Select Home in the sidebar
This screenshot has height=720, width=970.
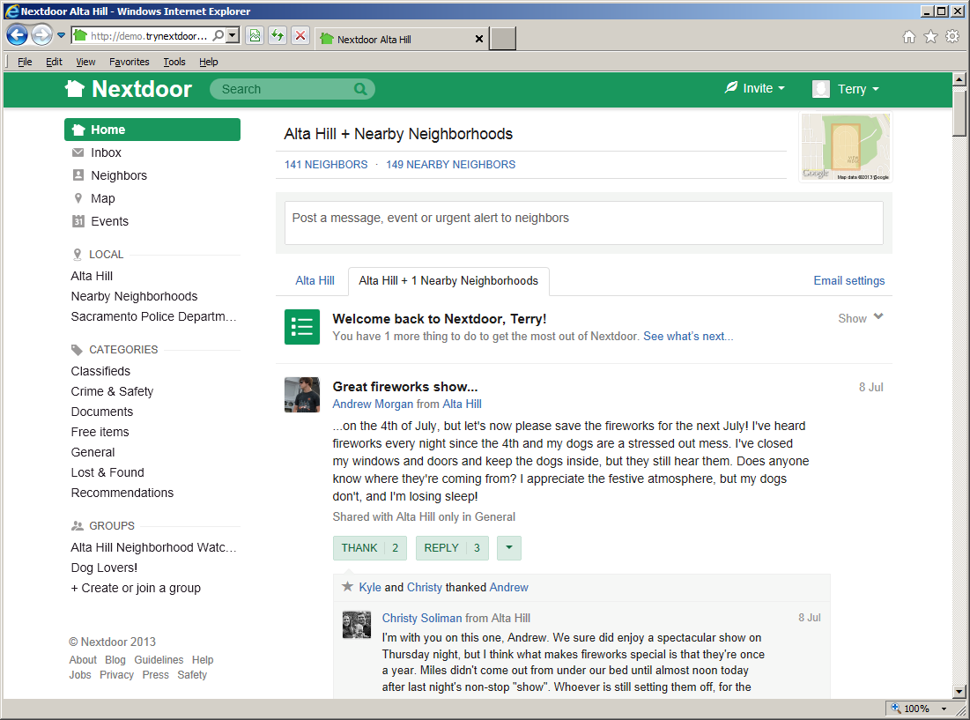152,130
